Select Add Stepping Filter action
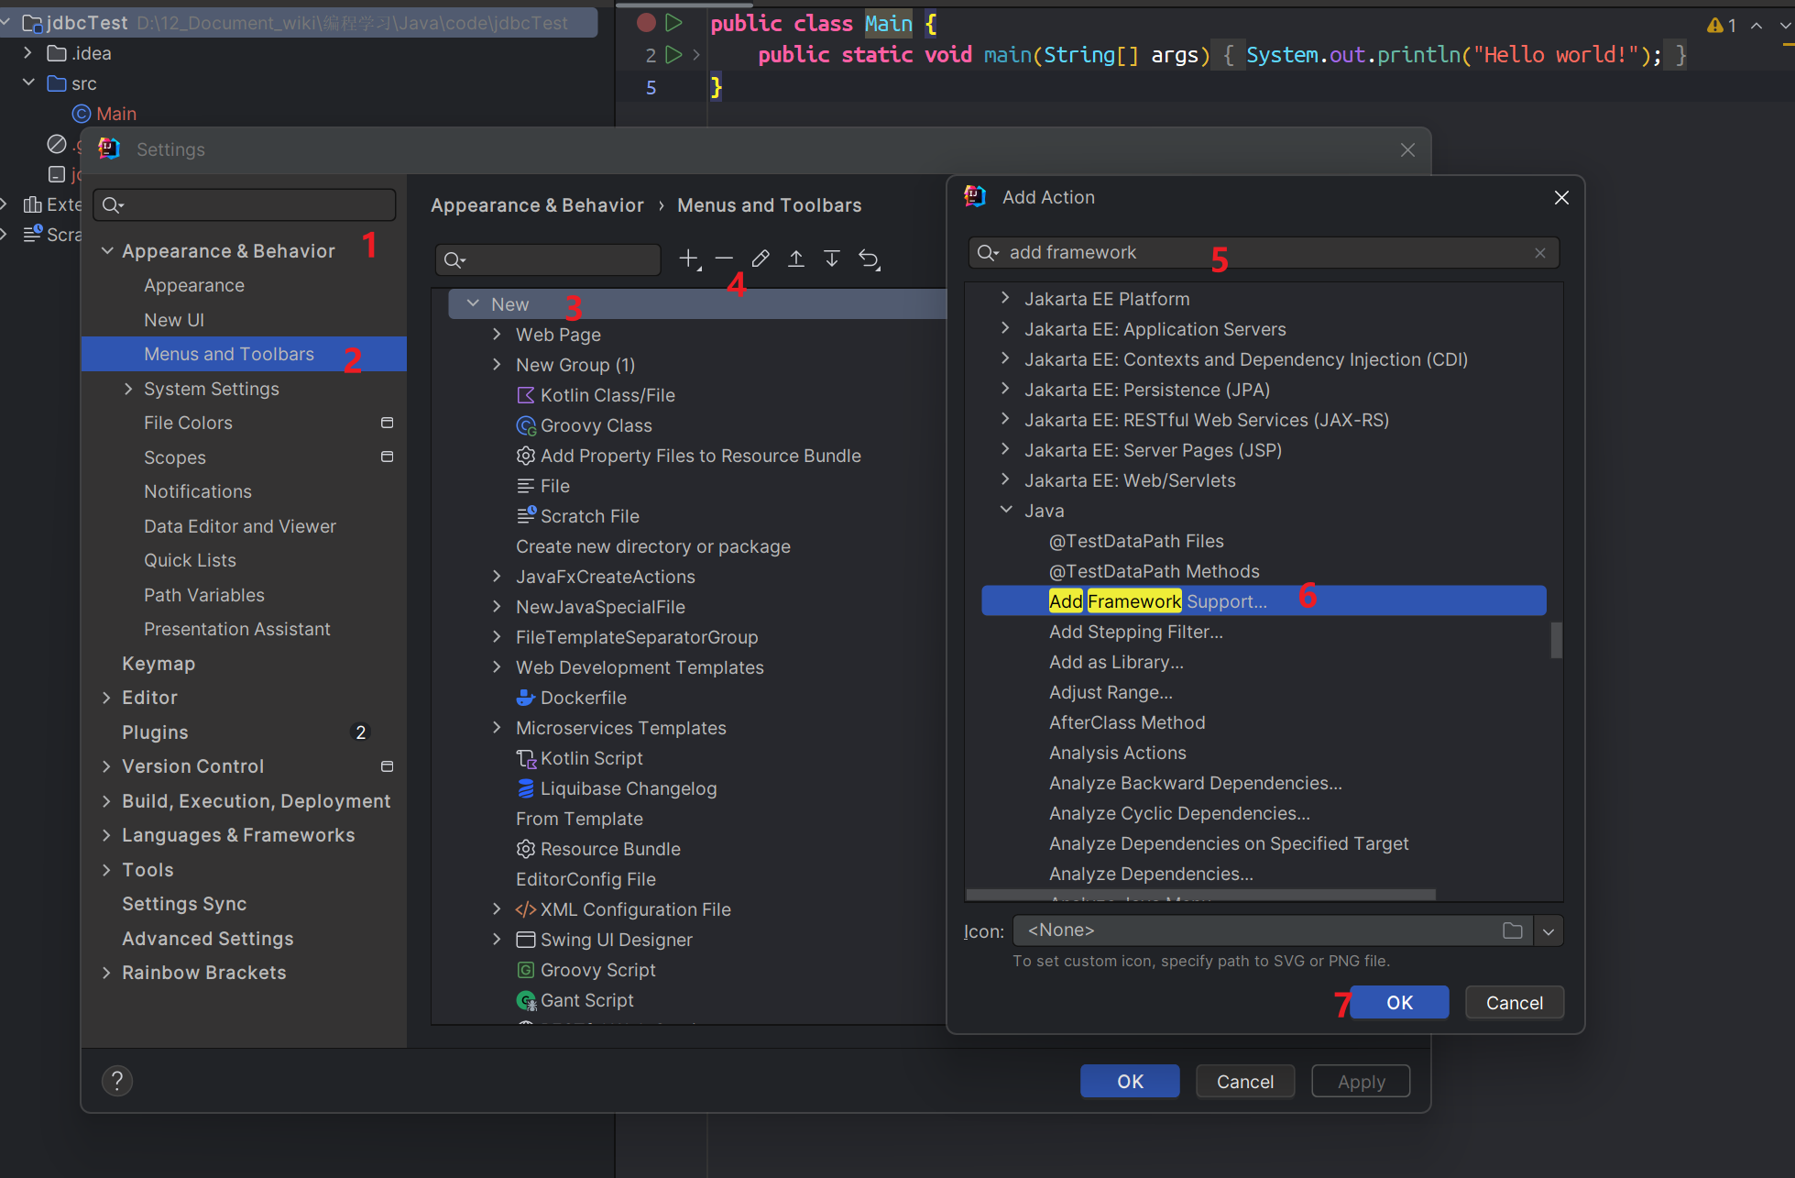Image resolution: width=1795 pixels, height=1178 pixels. coord(1135,632)
